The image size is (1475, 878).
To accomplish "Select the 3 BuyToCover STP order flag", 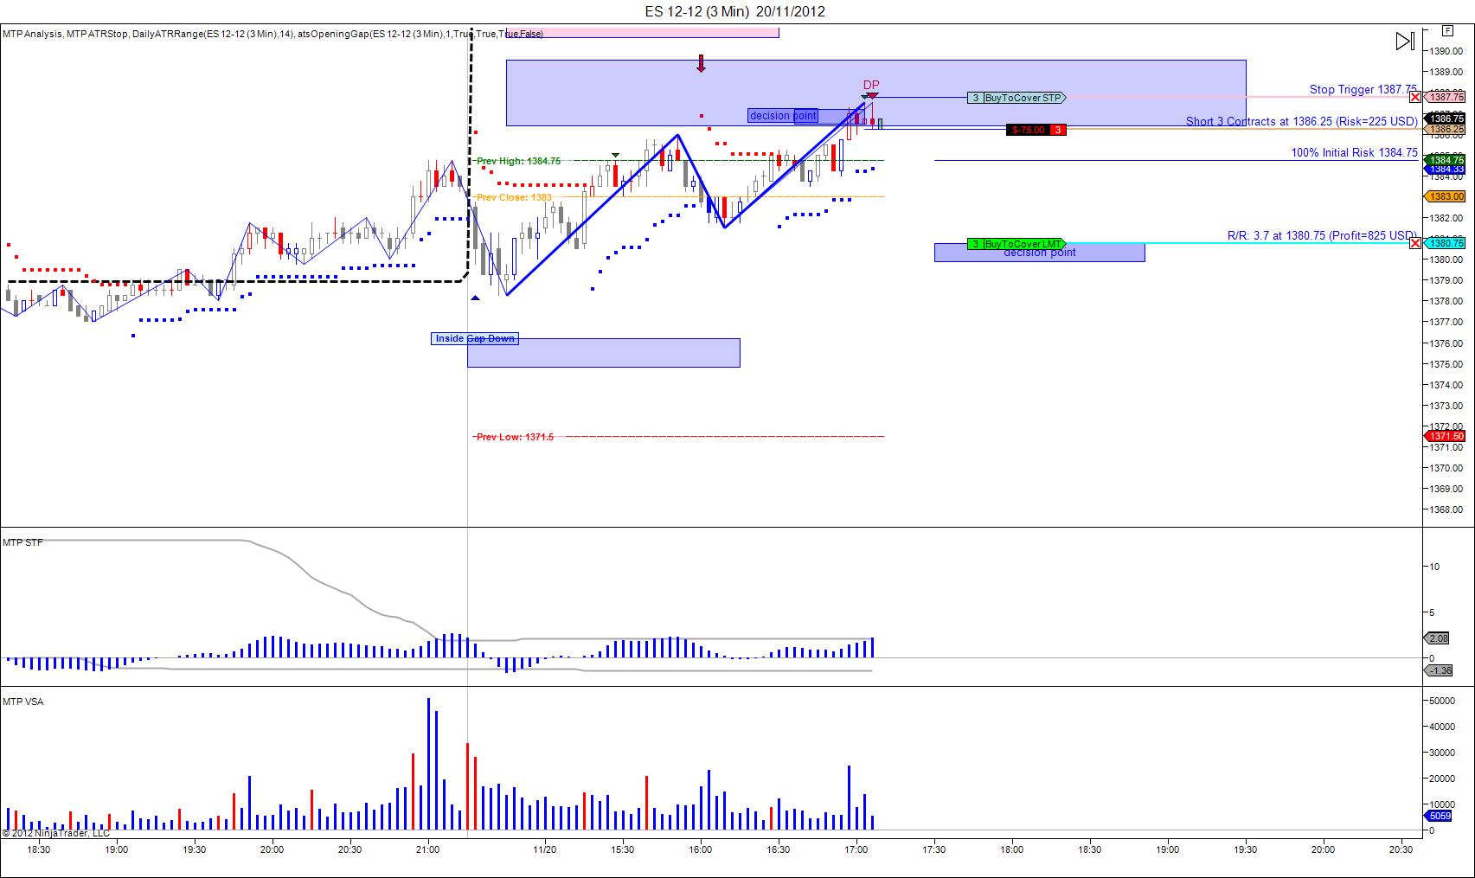I will 1016,98.
